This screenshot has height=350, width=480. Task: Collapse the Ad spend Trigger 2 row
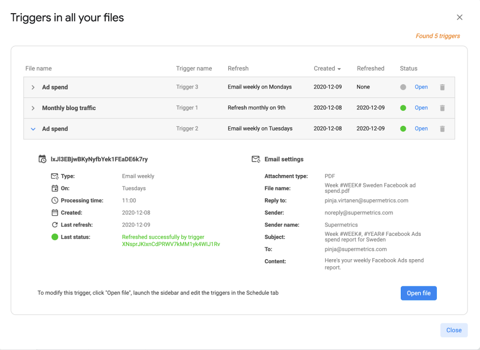(x=33, y=129)
